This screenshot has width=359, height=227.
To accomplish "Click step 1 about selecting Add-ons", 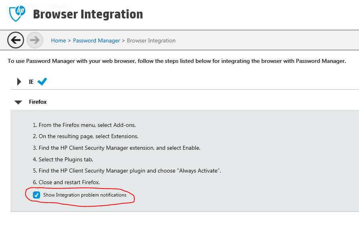I will pos(84,125).
